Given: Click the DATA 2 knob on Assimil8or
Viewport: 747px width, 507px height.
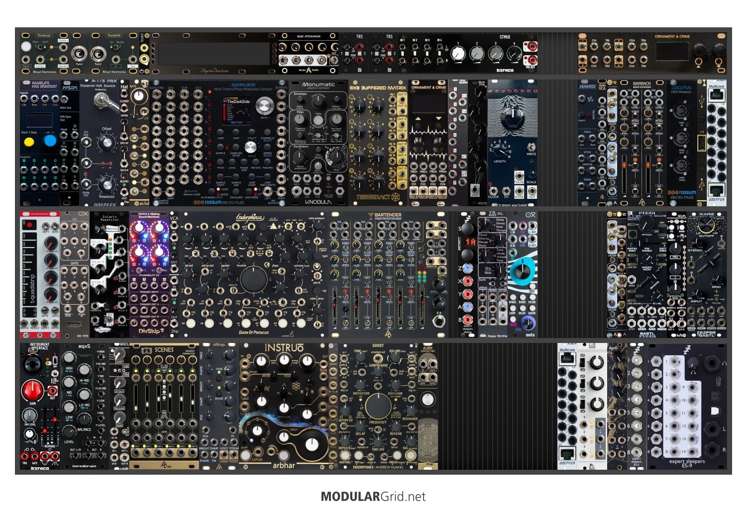Looking at the screenshot, I should (x=251, y=147).
